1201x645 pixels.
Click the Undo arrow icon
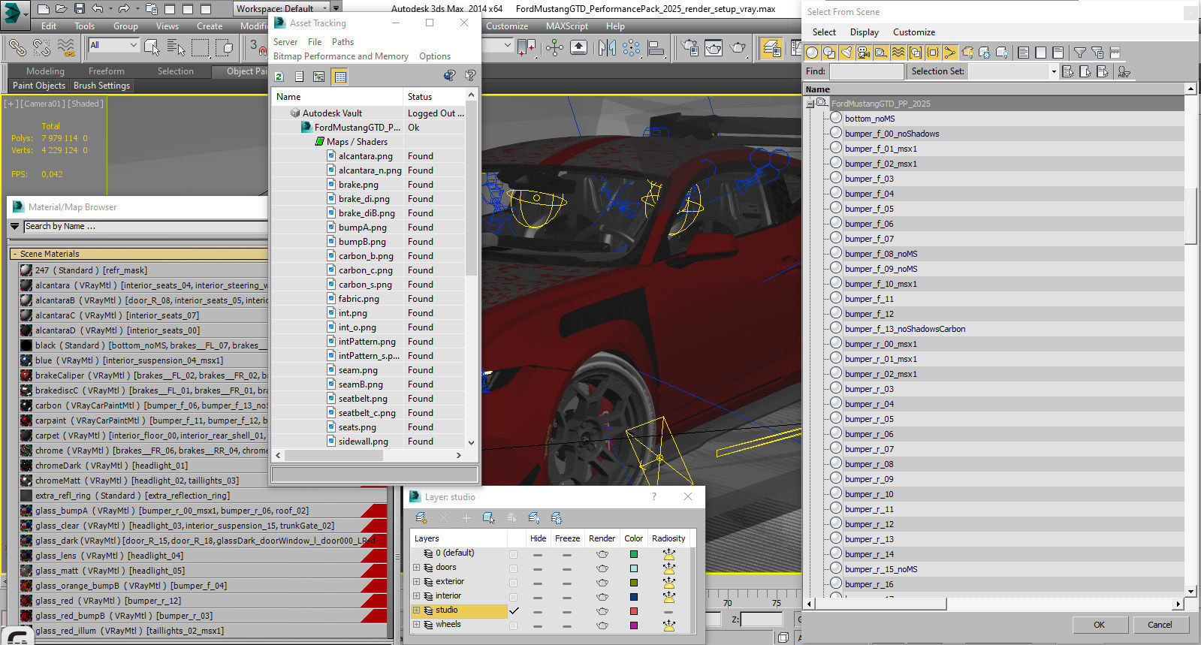click(98, 9)
